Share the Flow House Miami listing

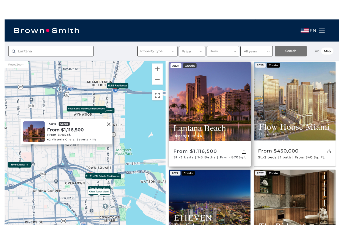[329, 151]
